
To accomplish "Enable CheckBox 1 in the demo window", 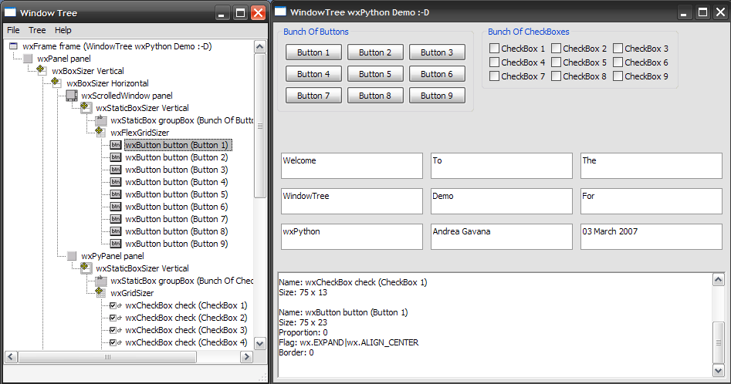I will point(494,49).
